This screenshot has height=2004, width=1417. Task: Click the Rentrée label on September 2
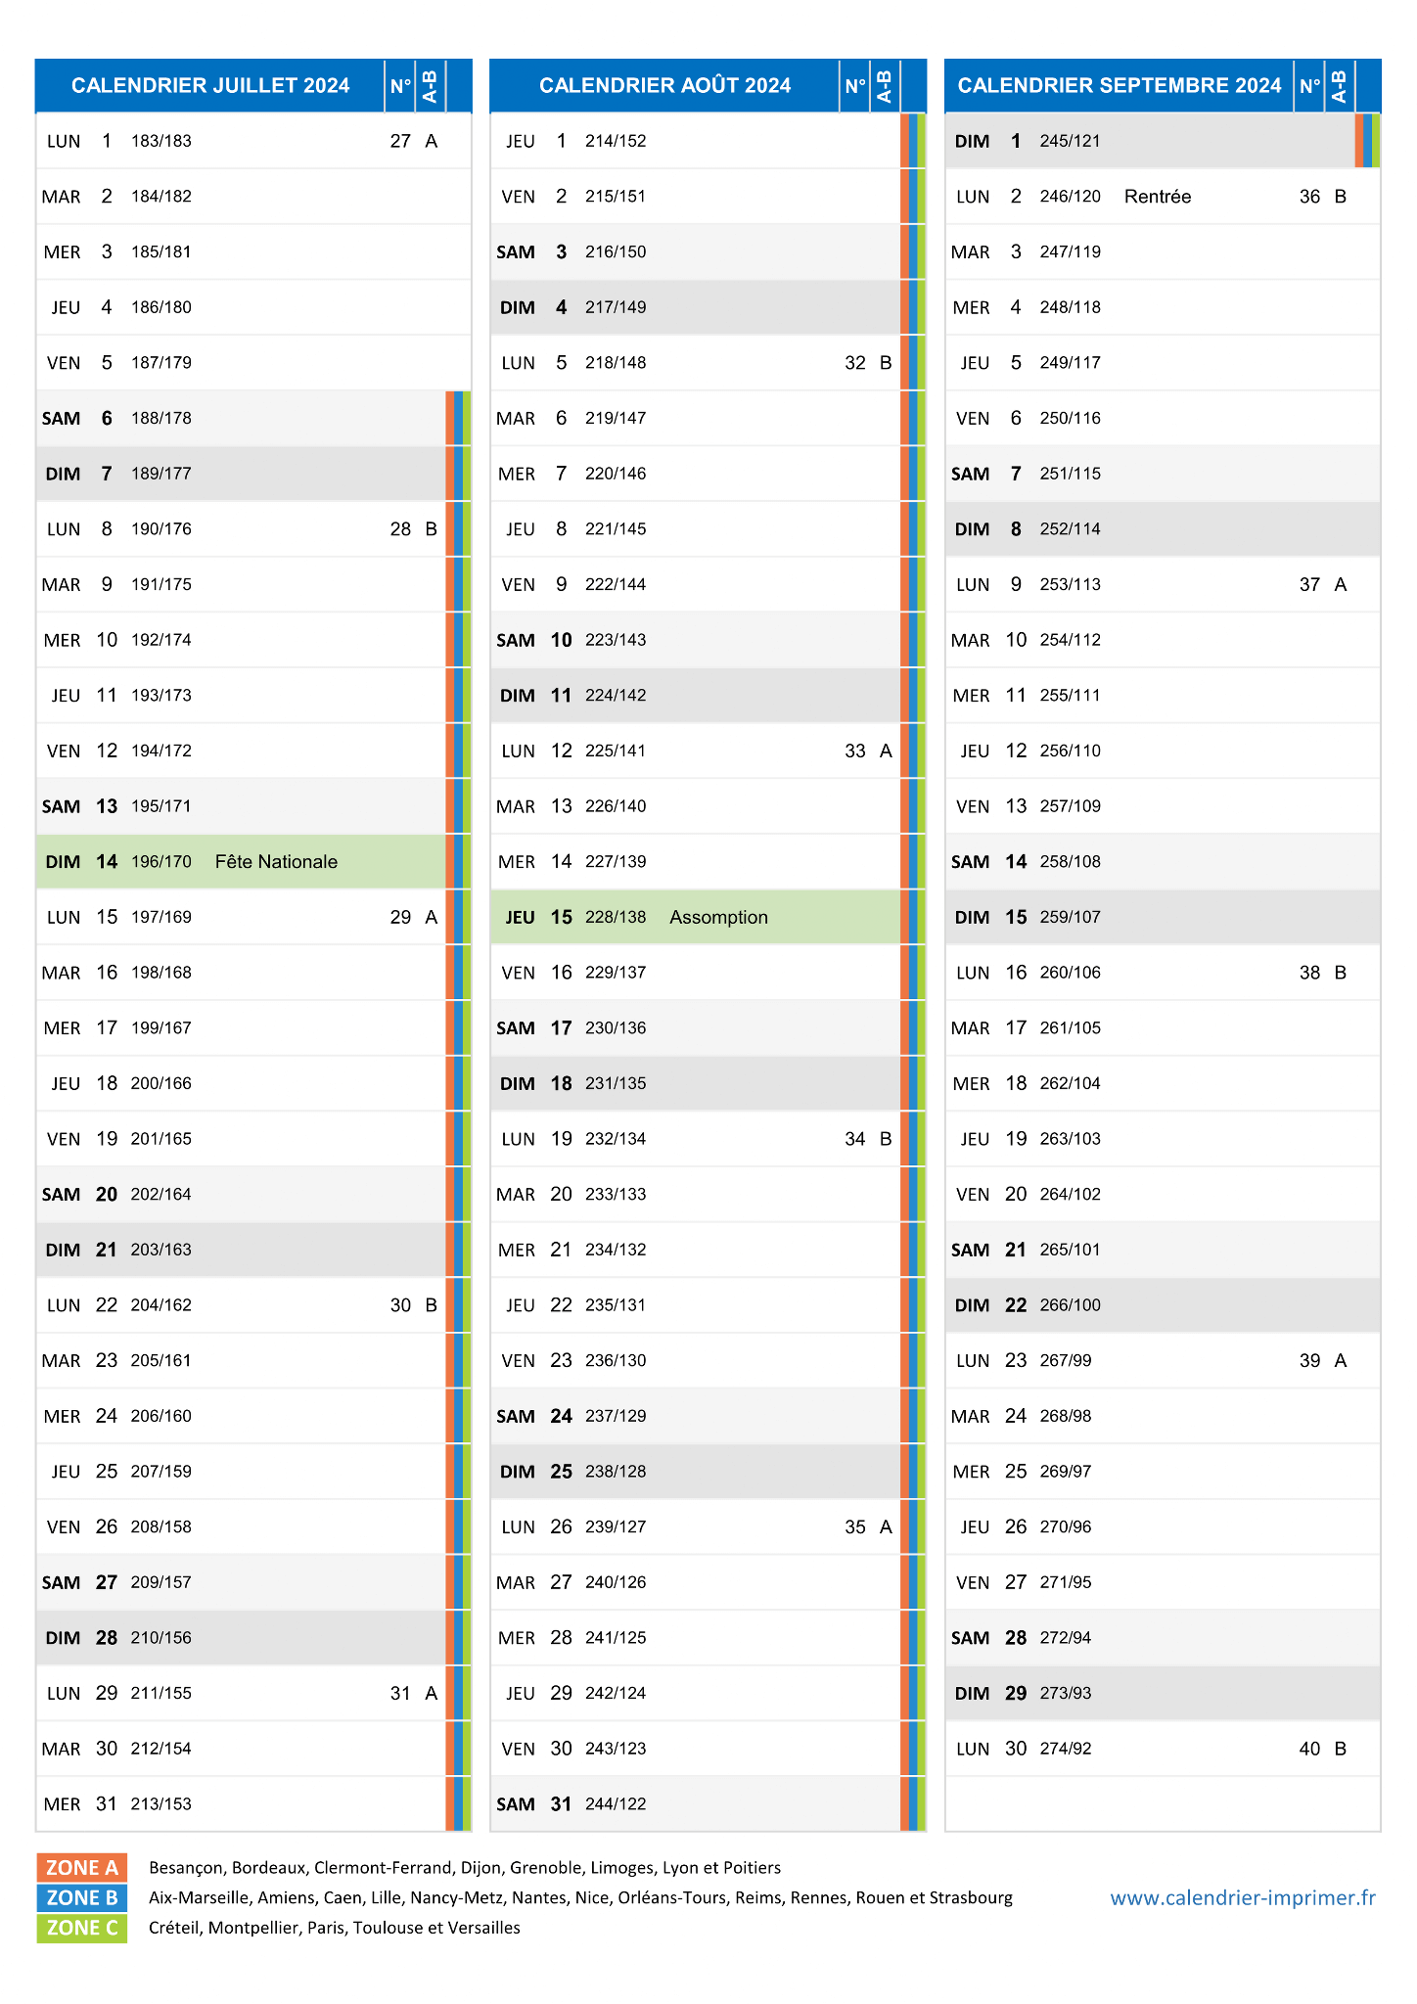tap(1158, 197)
